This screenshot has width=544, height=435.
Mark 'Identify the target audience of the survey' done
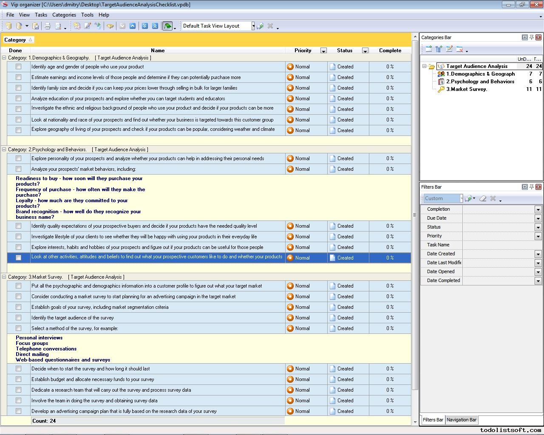click(x=18, y=318)
